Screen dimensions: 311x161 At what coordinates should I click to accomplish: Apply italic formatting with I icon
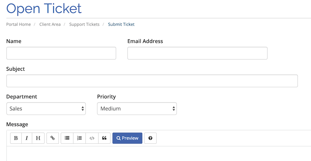coord(27,138)
